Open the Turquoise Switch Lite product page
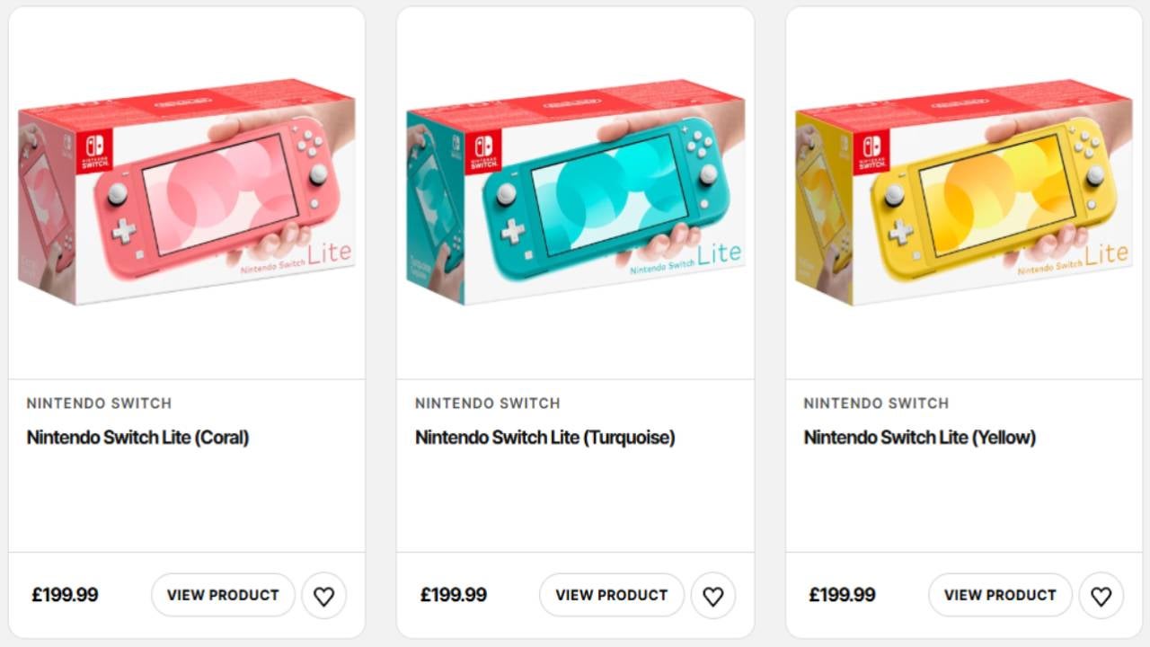Image resolution: width=1150 pixels, height=647 pixels. tap(611, 595)
